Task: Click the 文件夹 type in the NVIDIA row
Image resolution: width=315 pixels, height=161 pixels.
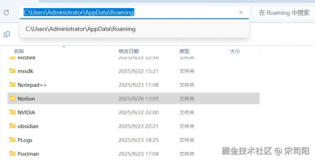Action: [187, 113]
